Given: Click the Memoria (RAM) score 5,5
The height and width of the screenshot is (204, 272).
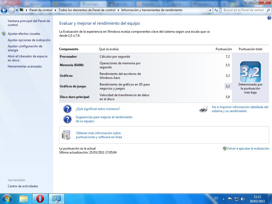Looking at the screenshot, I should click(x=228, y=65).
